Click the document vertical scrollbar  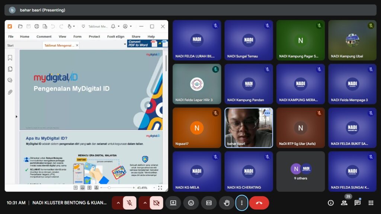point(166,64)
